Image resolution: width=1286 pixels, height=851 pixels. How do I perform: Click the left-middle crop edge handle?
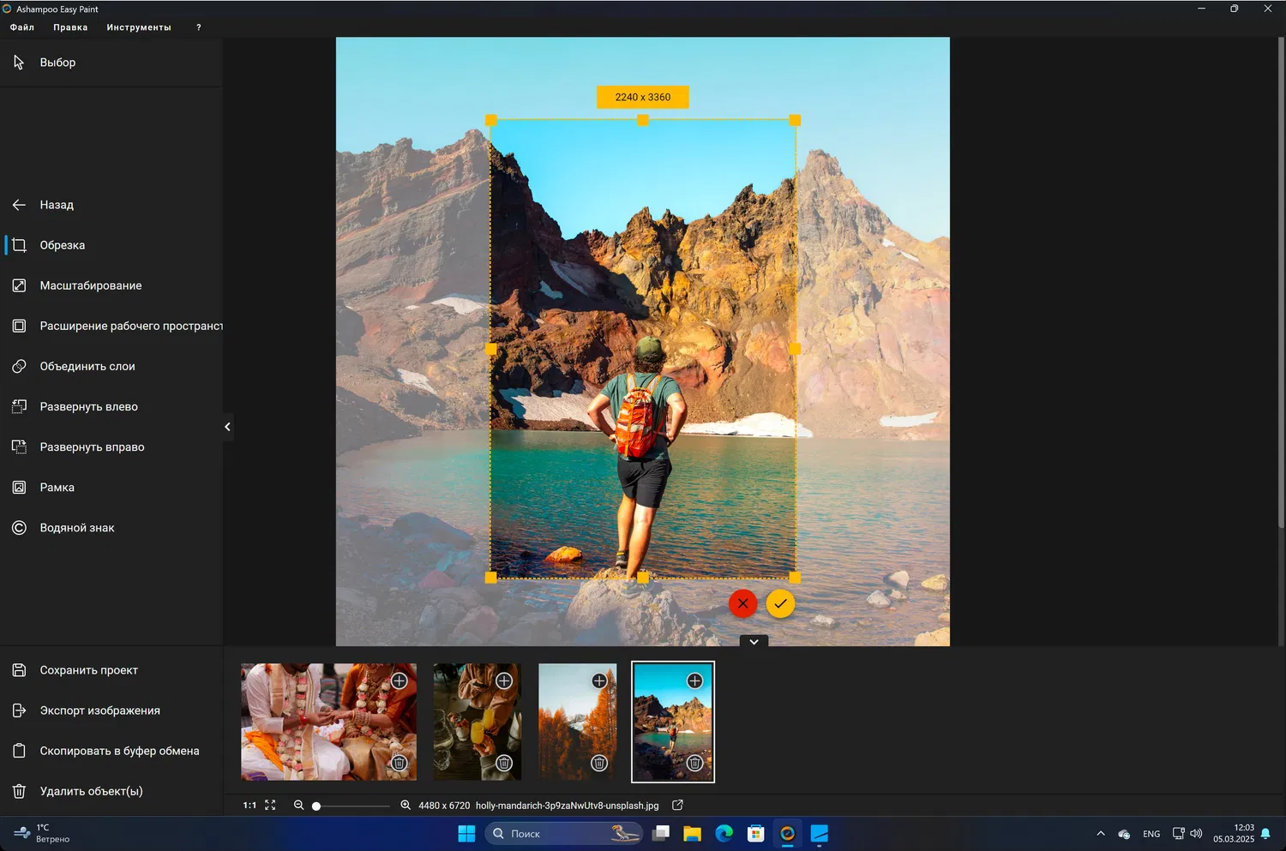(x=491, y=349)
